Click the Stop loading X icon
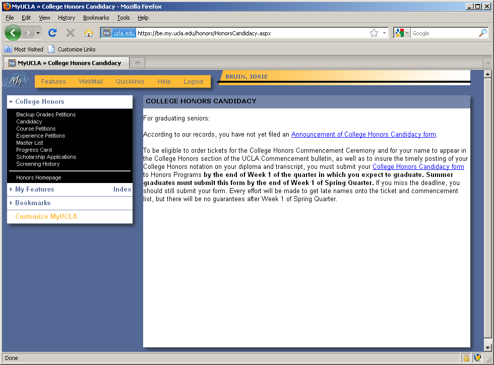 click(71, 33)
